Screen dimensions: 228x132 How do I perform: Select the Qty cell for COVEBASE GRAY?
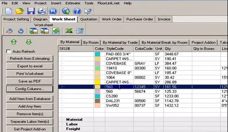(178, 63)
